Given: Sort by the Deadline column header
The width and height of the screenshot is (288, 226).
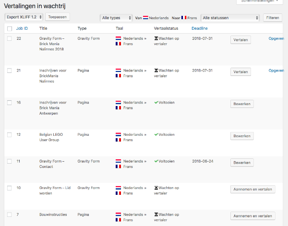Looking at the screenshot, I should (x=200, y=28).
